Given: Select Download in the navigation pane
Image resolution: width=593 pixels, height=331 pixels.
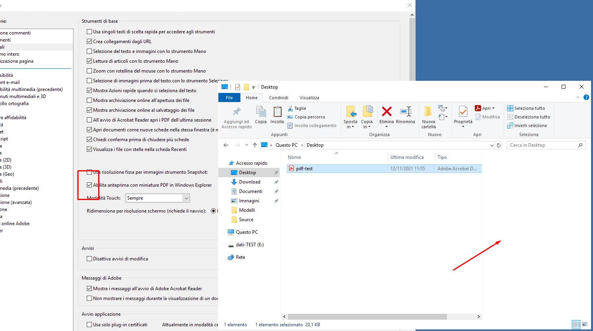Looking at the screenshot, I should (250, 182).
